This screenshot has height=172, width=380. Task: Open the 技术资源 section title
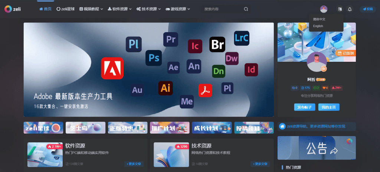click(202, 146)
